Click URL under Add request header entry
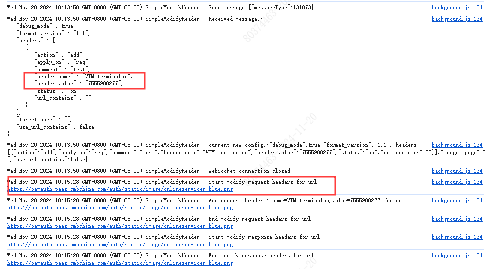Screen dimensions: 499x269 119,207
